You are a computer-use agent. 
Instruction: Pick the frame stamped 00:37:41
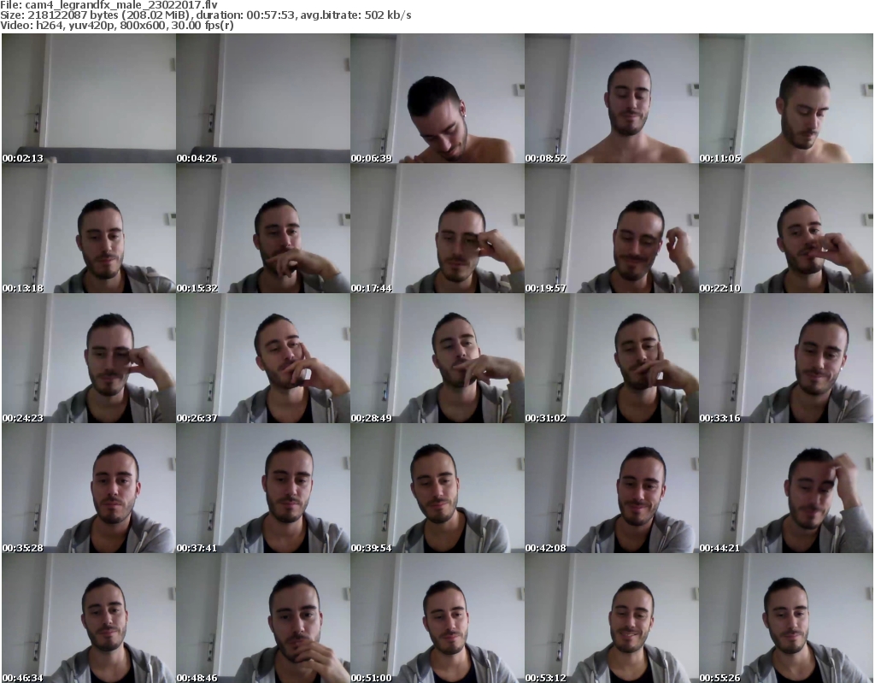tap(263, 488)
